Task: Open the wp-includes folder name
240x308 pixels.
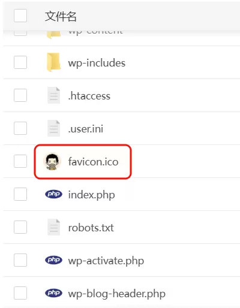Action: coord(97,63)
